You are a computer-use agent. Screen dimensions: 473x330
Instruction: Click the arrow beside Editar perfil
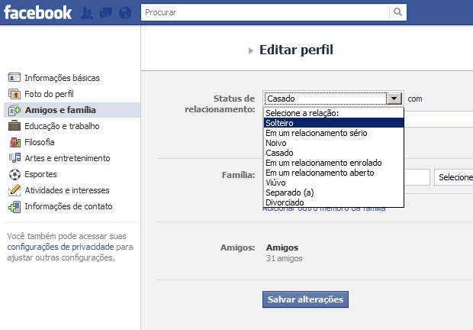coord(251,50)
